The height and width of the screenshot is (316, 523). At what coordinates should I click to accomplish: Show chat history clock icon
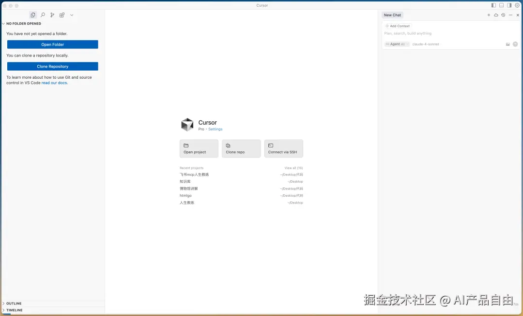click(503, 15)
